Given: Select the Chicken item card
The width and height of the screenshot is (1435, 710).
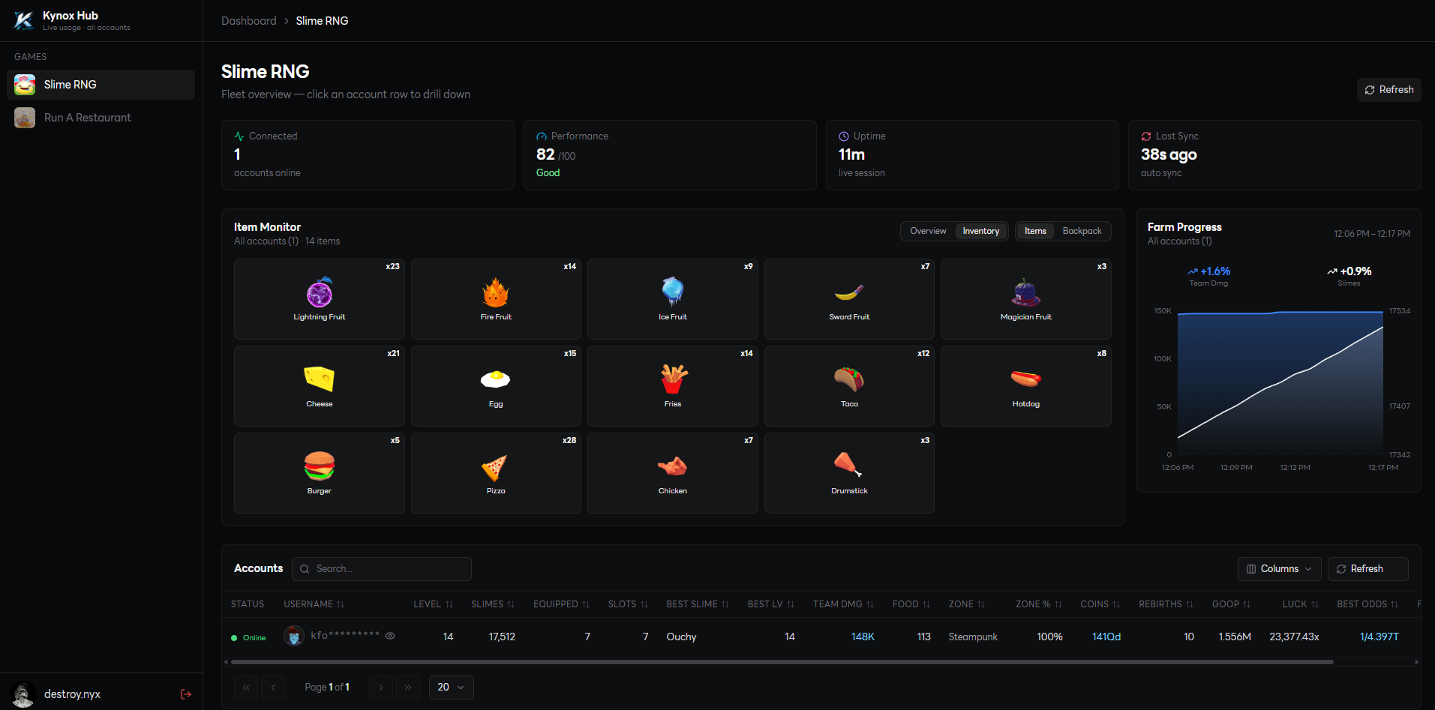Looking at the screenshot, I should coord(673,473).
